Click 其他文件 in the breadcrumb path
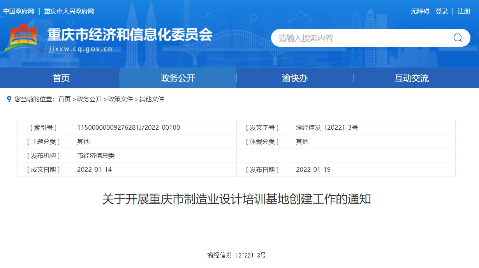Viewport: 479px width, 268px height. [151, 99]
